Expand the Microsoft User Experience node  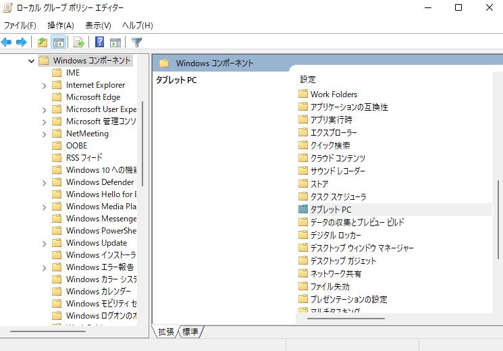(x=45, y=110)
